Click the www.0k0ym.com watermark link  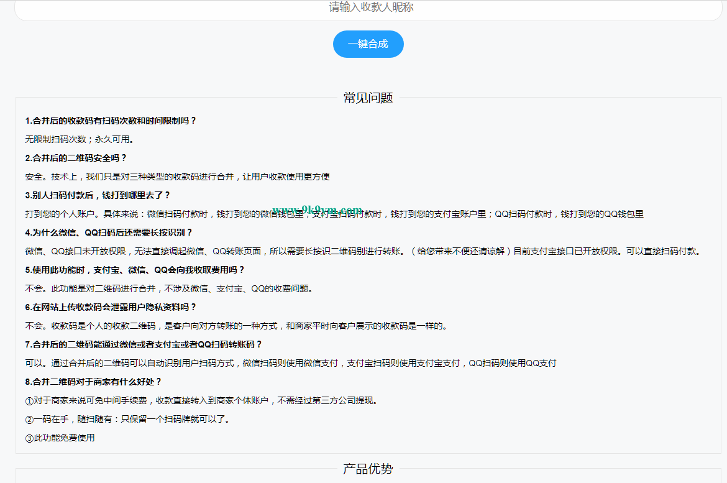click(x=316, y=208)
